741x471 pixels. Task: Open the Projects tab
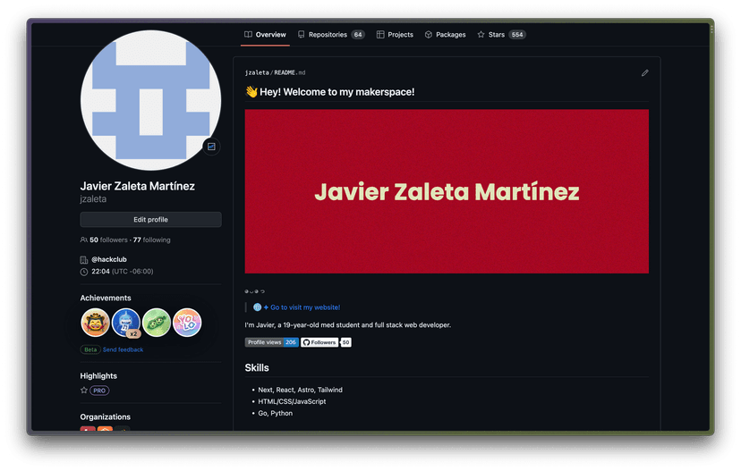pos(395,35)
